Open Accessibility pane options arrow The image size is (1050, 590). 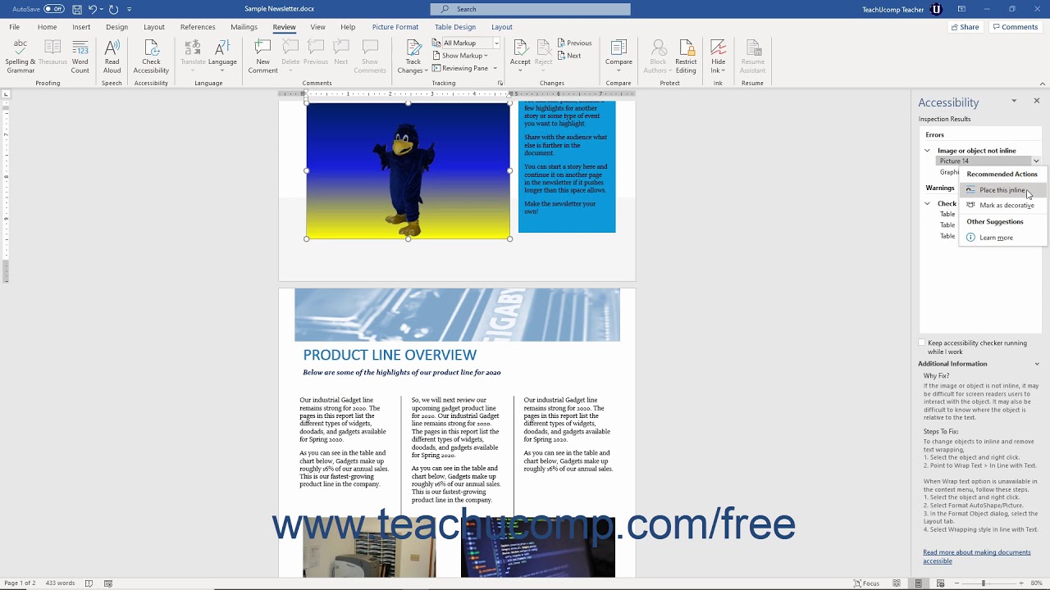click(1014, 101)
